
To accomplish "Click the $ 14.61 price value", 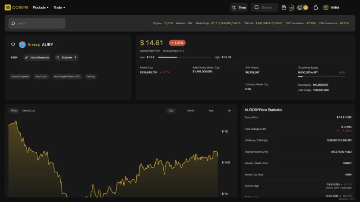I will 152,43.
